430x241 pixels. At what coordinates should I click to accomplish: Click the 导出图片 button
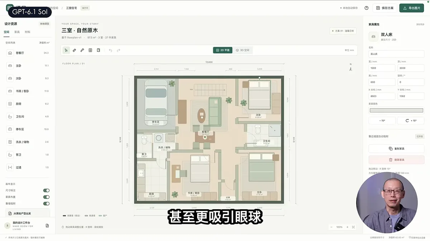[412, 8]
